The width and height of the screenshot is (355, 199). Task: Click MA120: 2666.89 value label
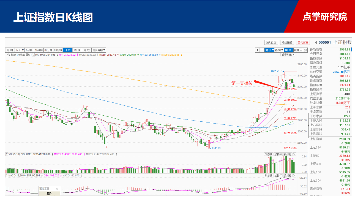tap(149, 55)
